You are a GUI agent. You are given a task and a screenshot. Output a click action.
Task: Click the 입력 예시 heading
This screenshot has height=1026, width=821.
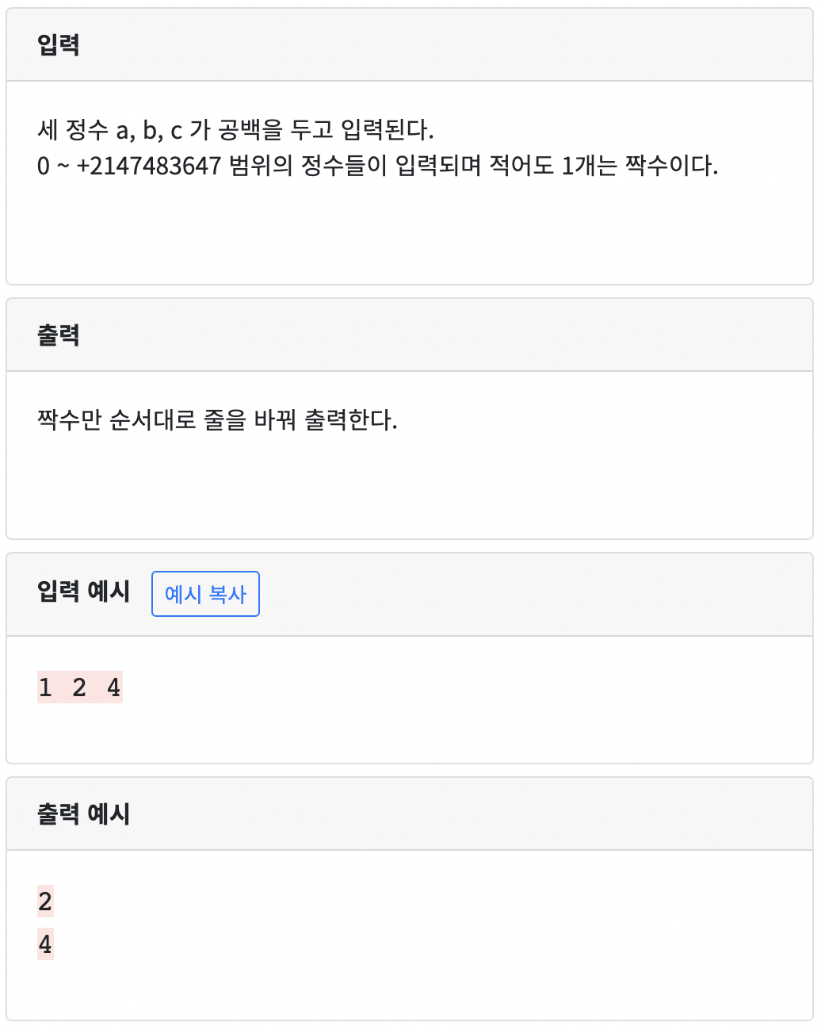click(83, 592)
